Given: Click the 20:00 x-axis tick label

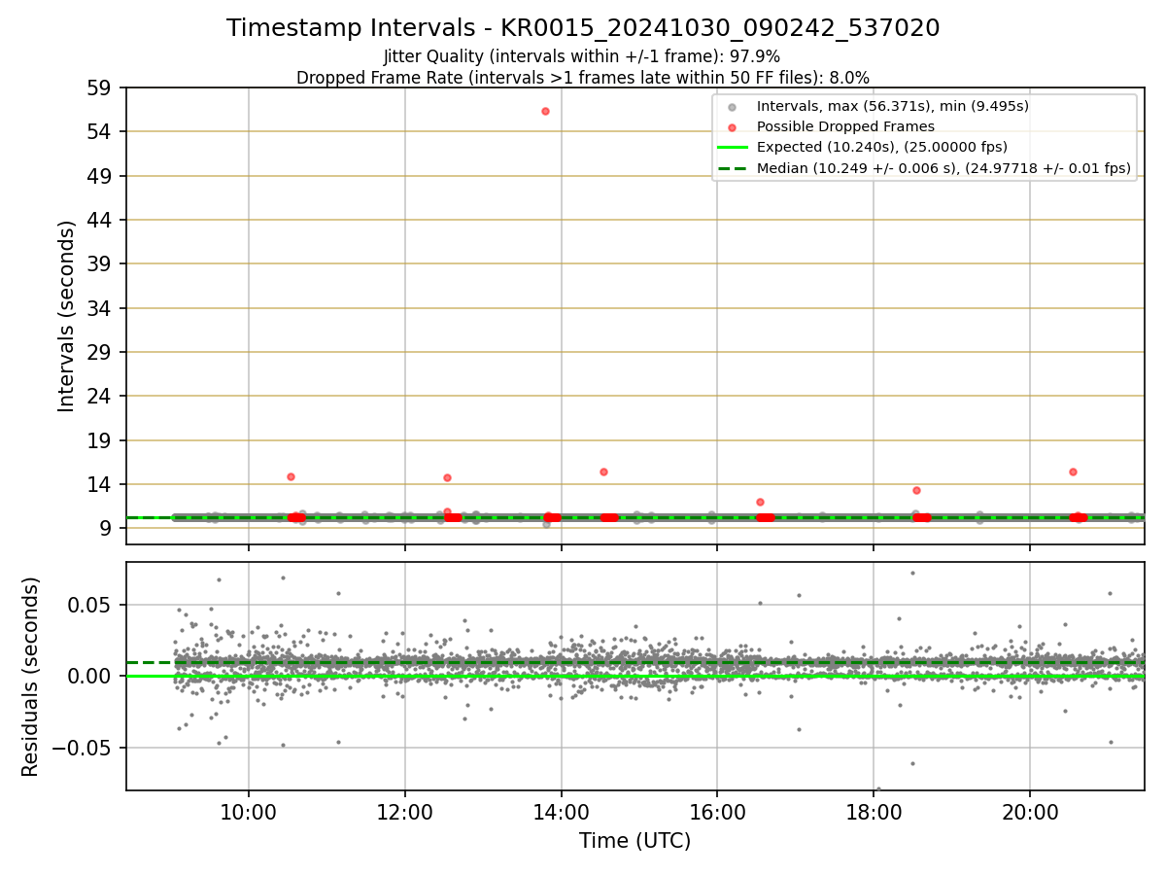Looking at the screenshot, I should click(1030, 814).
